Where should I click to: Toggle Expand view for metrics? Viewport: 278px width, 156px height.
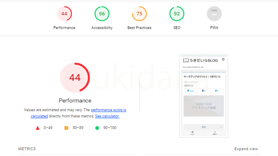(246, 149)
